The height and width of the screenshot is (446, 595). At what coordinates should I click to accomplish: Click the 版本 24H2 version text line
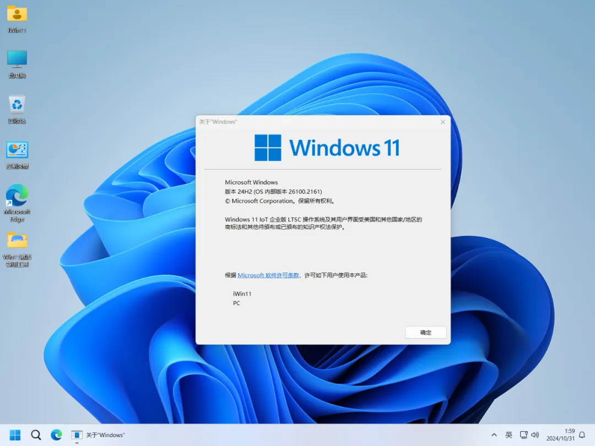tap(273, 192)
